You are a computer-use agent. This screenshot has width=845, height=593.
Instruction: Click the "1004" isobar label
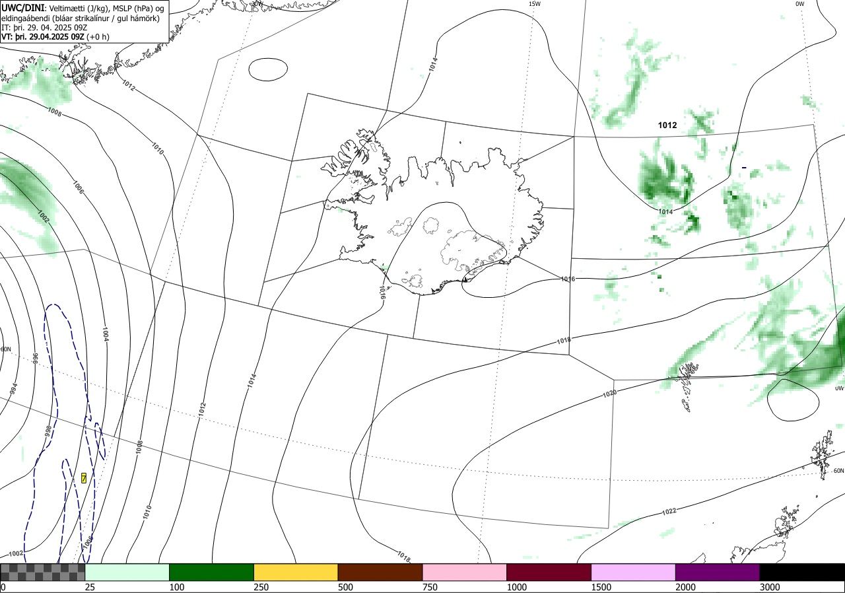tap(105, 334)
